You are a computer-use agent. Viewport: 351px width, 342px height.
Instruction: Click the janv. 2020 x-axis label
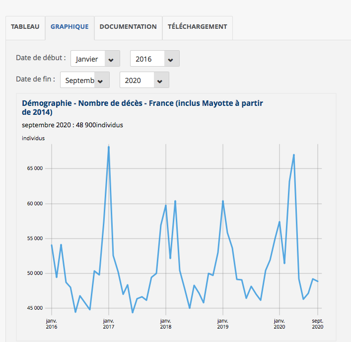pyautogui.click(x=280, y=324)
